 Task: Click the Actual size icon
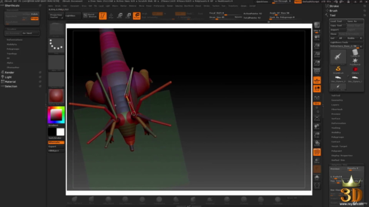(317, 55)
